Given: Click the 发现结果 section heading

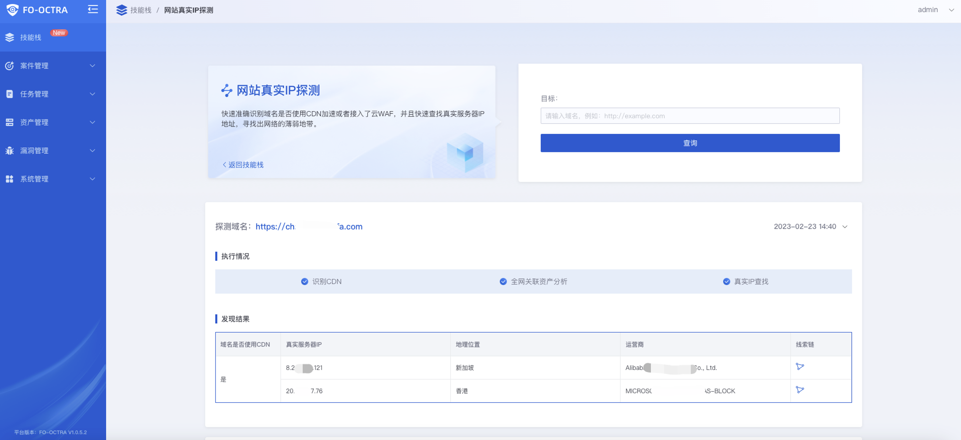Looking at the screenshot, I should pyautogui.click(x=235, y=319).
